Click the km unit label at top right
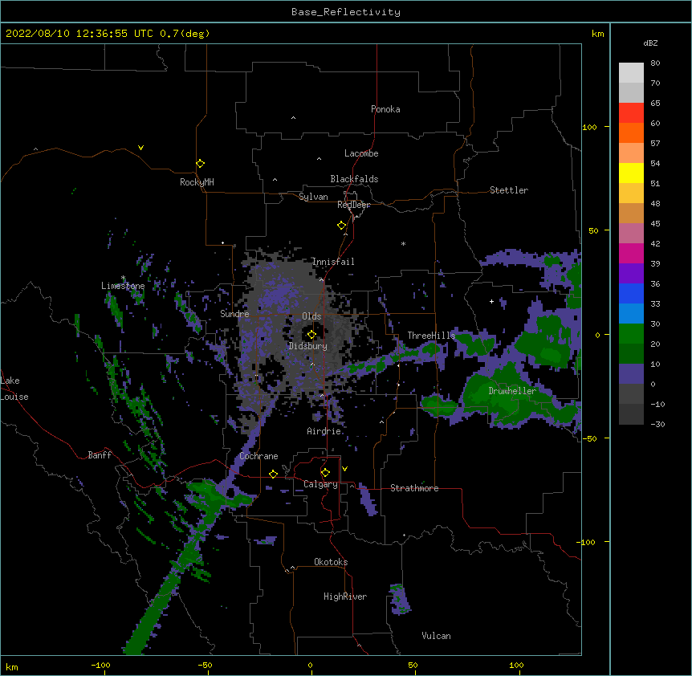Screen dimensions: 692x676 click(x=597, y=34)
